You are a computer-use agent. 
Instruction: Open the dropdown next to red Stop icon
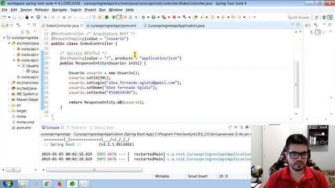pos(179,17)
